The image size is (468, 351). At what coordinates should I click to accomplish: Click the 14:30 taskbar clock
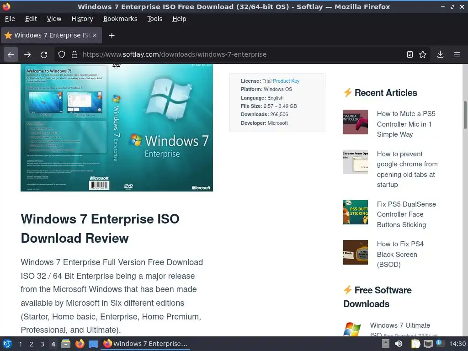point(457,344)
